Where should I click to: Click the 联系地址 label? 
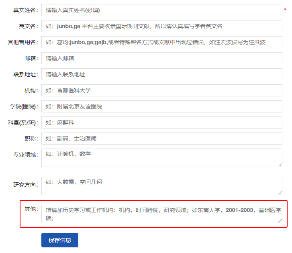[x=26, y=74]
